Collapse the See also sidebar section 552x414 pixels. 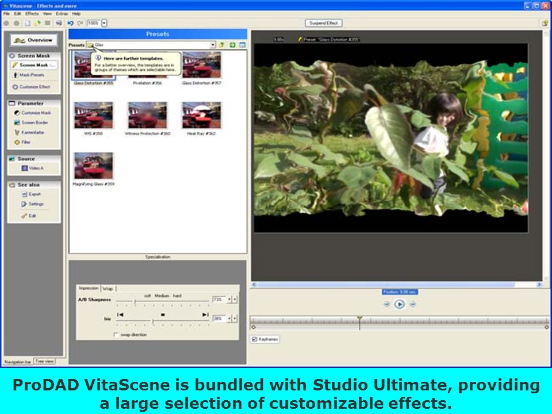[x=34, y=185]
